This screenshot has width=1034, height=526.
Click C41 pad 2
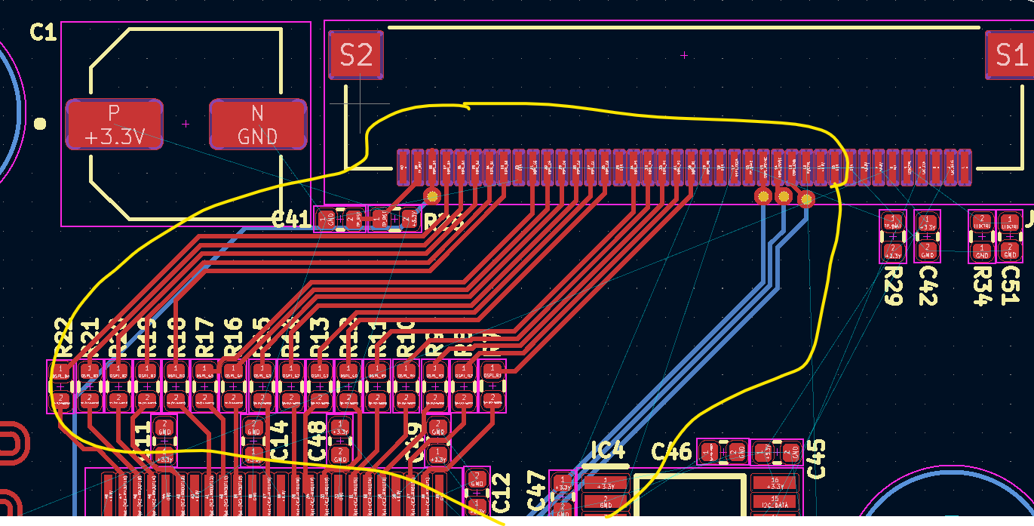[x=353, y=220]
